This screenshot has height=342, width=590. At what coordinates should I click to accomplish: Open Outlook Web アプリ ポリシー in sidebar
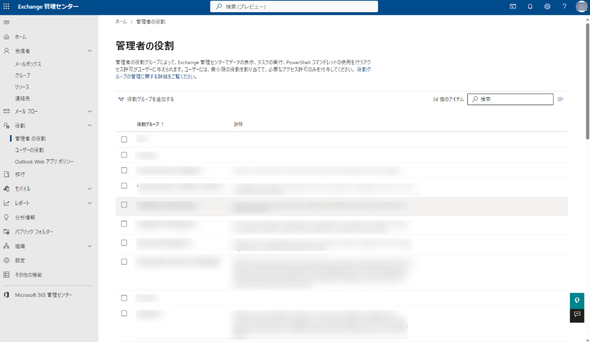44,162
